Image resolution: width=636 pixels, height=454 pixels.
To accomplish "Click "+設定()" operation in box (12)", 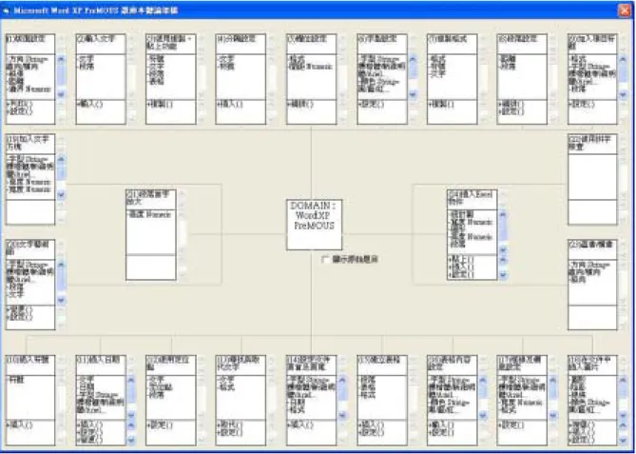I will coord(160,425).
